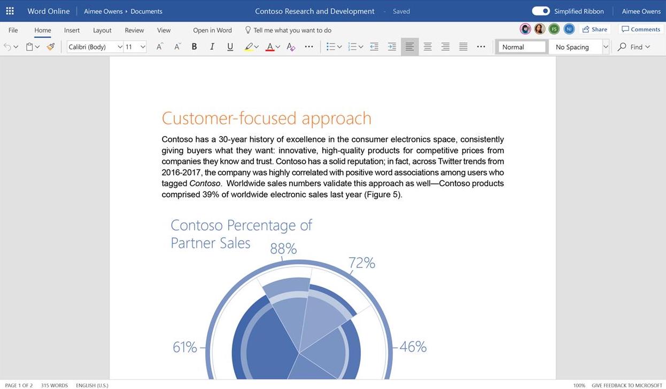Justify the paragraph text
The height and width of the screenshot is (389, 666).
click(x=463, y=47)
